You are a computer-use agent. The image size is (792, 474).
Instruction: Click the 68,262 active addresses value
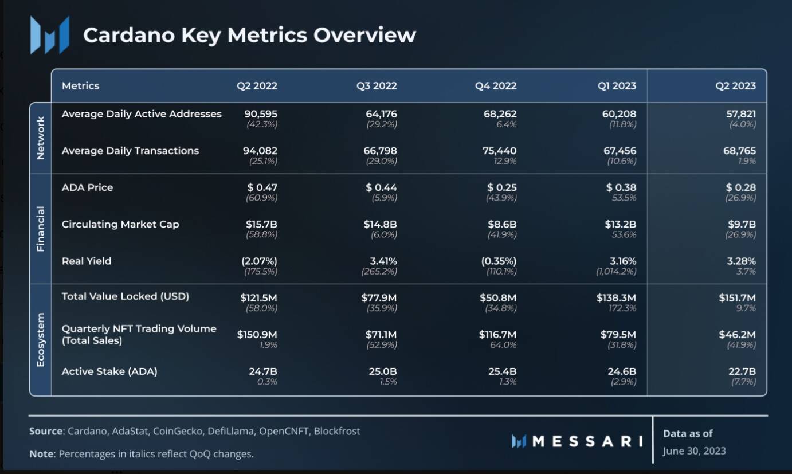click(x=500, y=114)
